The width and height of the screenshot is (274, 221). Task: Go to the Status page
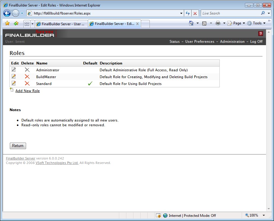(x=175, y=42)
